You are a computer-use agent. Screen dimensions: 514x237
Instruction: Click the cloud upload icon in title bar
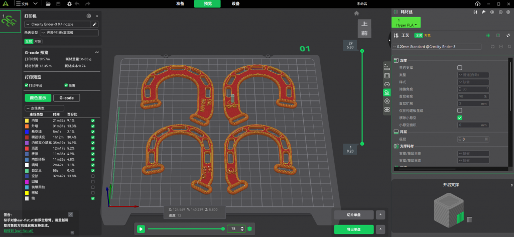[x=476, y=4]
